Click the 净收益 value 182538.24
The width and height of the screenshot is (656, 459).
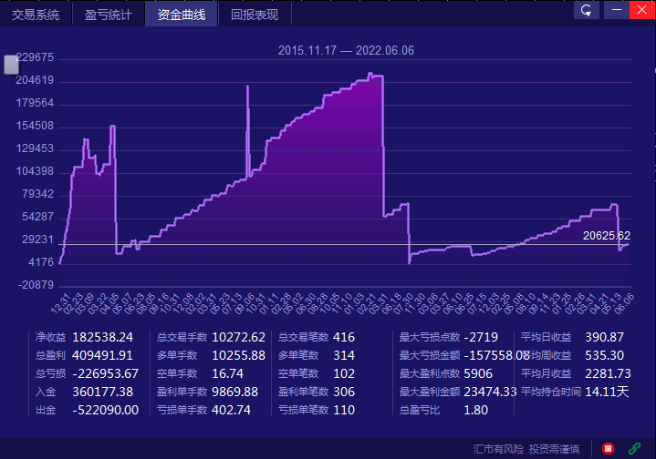point(102,337)
